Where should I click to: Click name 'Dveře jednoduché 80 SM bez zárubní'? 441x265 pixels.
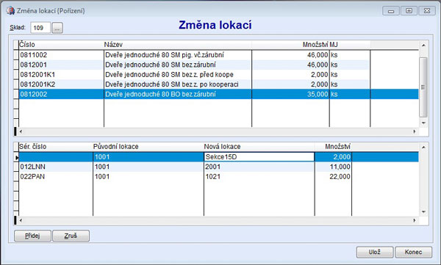[160, 65]
